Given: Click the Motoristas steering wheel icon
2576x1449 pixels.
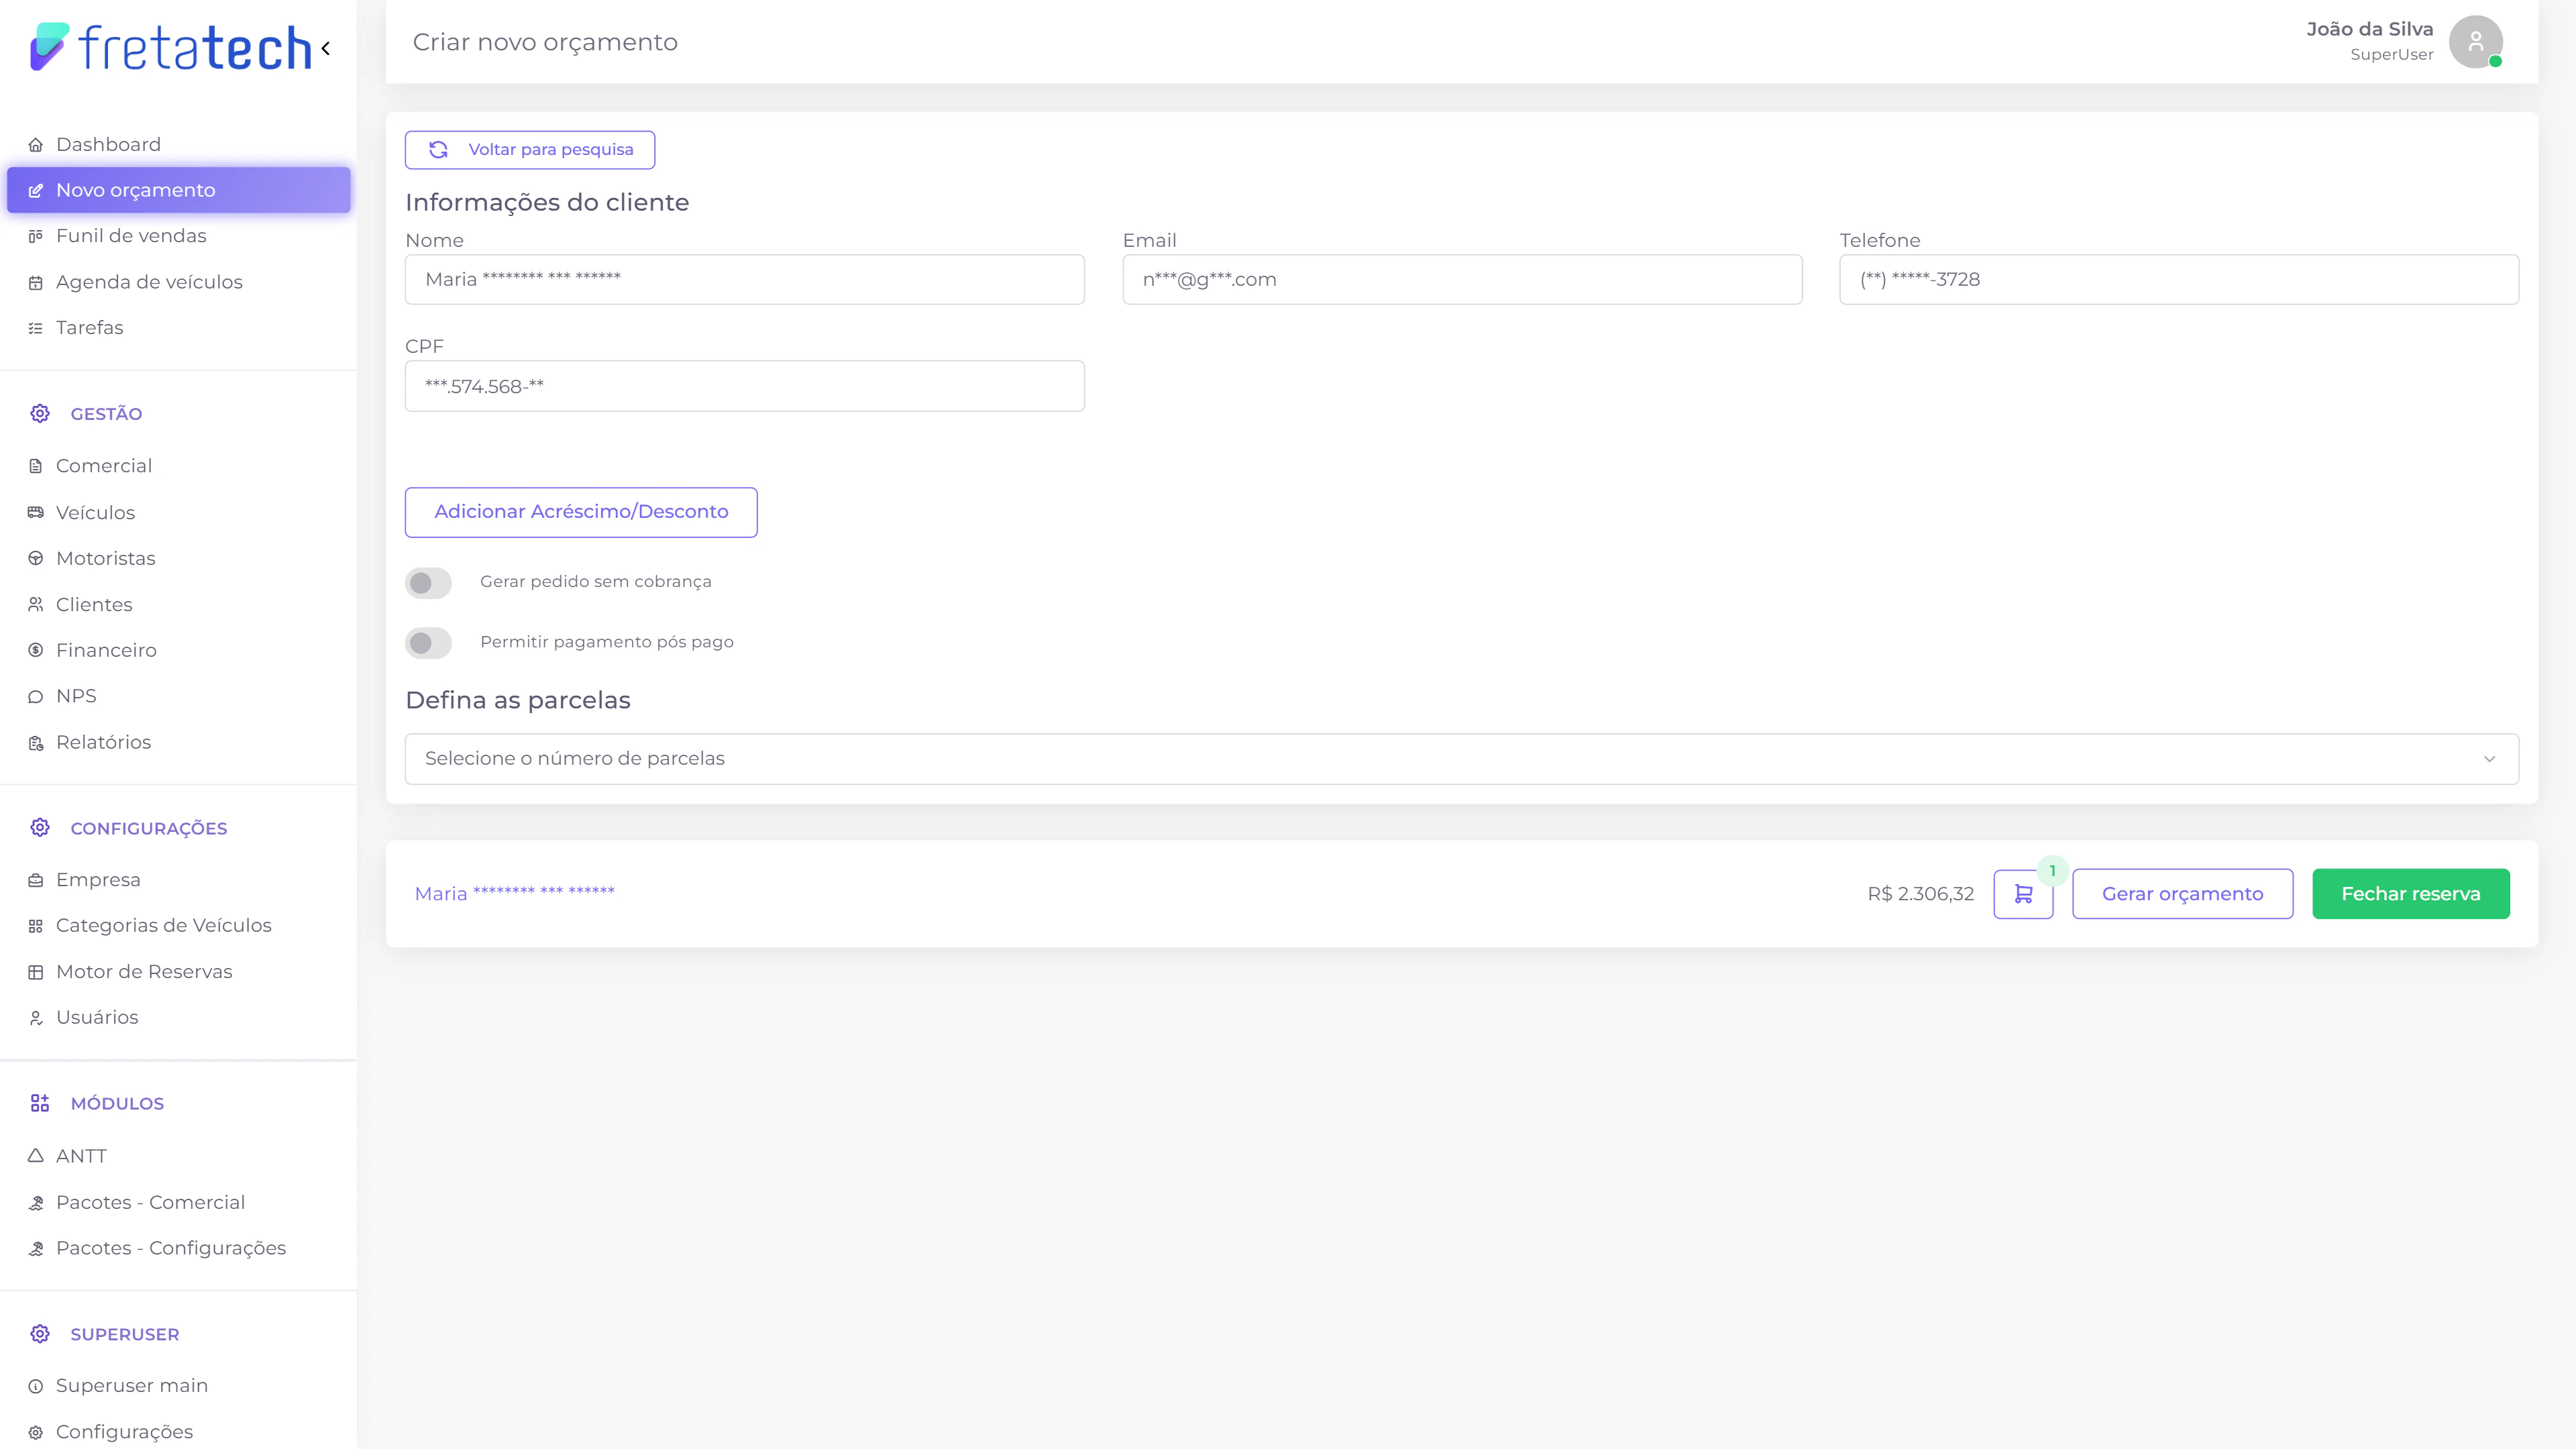Looking at the screenshot, I should click(36, 559).
